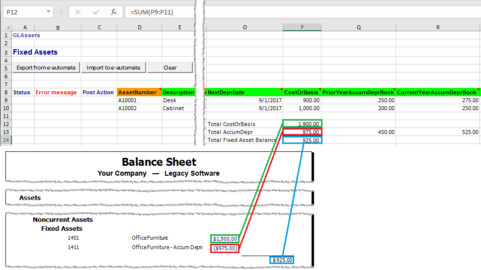The height and width of the screenshot is (270, 481).
Task: Select the Total CostOrBasis value 1,900.00
Action: [x=302, y=124]
